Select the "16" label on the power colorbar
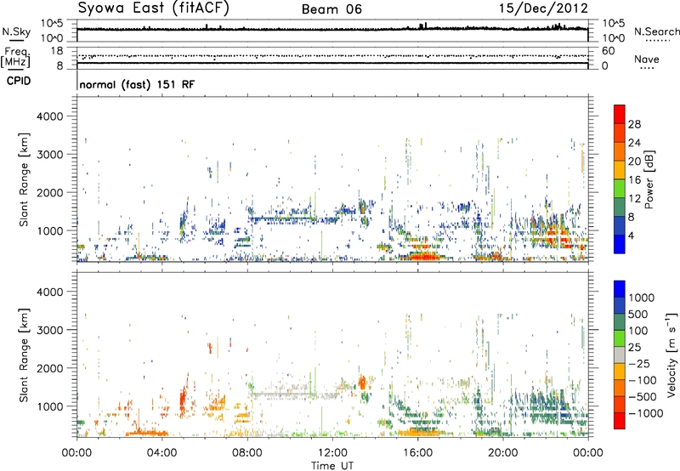The image size is (680, 471). 634,180
